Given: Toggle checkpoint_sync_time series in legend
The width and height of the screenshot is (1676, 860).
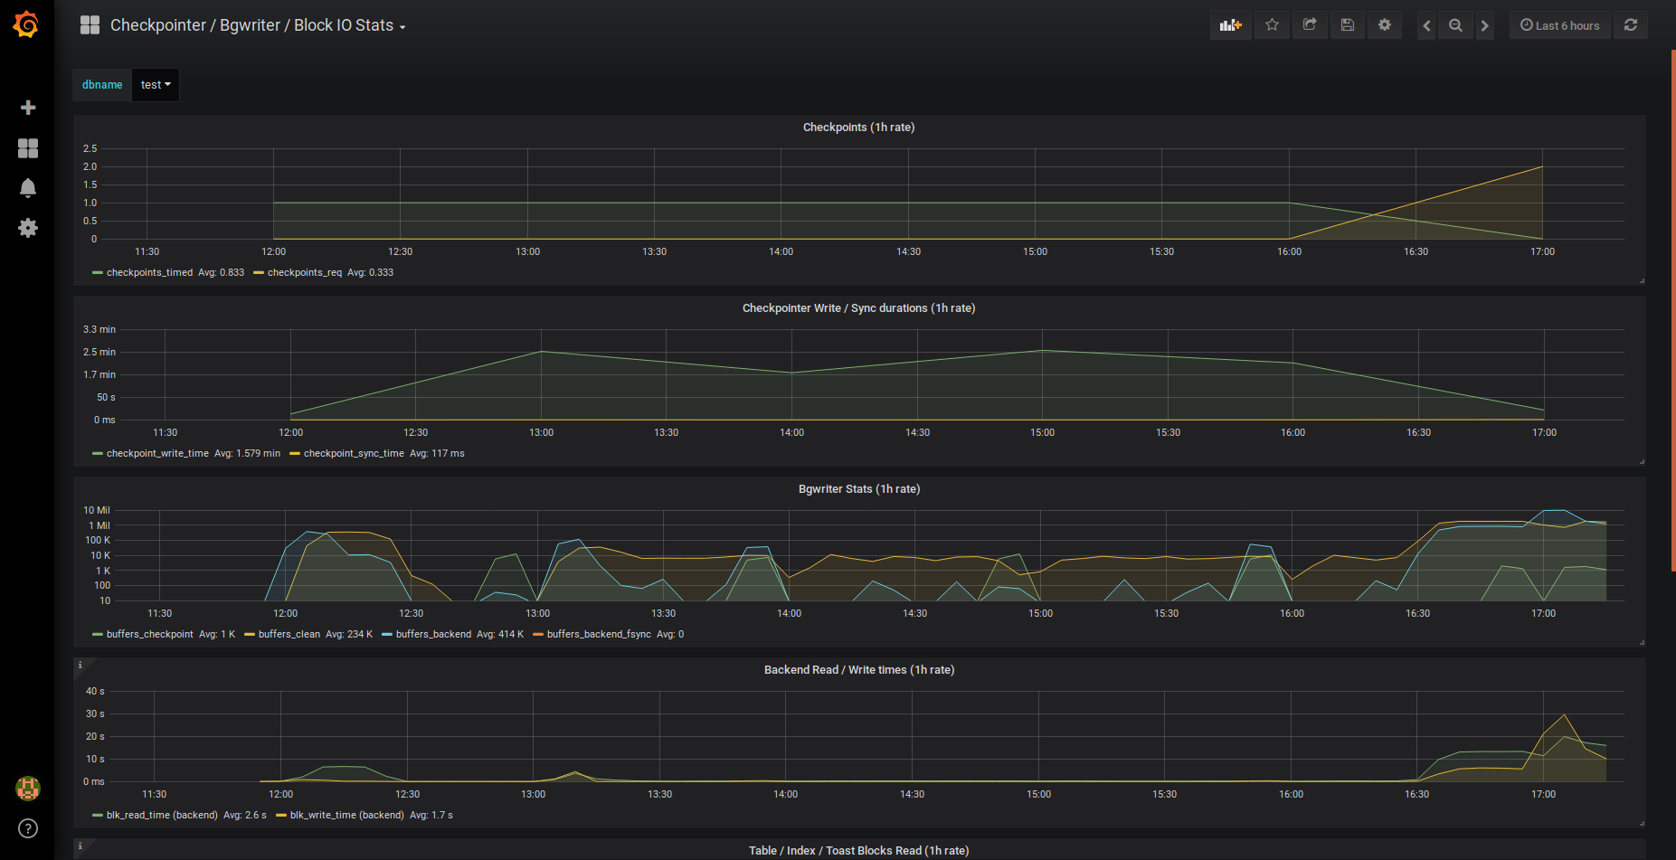Looking at the screenshot, I should (354, 453).
